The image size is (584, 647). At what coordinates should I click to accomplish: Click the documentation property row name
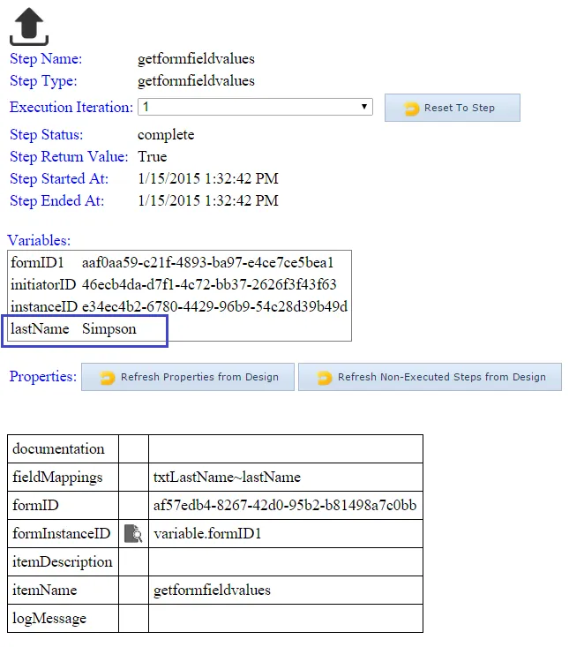tap(58, 448)
